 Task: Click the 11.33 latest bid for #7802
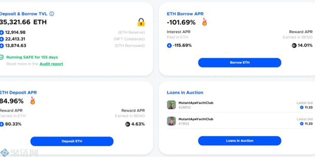click(309, 124)
